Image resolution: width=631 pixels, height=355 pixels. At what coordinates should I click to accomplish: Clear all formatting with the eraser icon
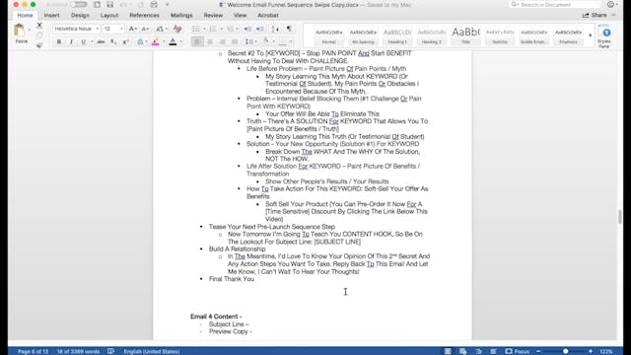(177, 29)
